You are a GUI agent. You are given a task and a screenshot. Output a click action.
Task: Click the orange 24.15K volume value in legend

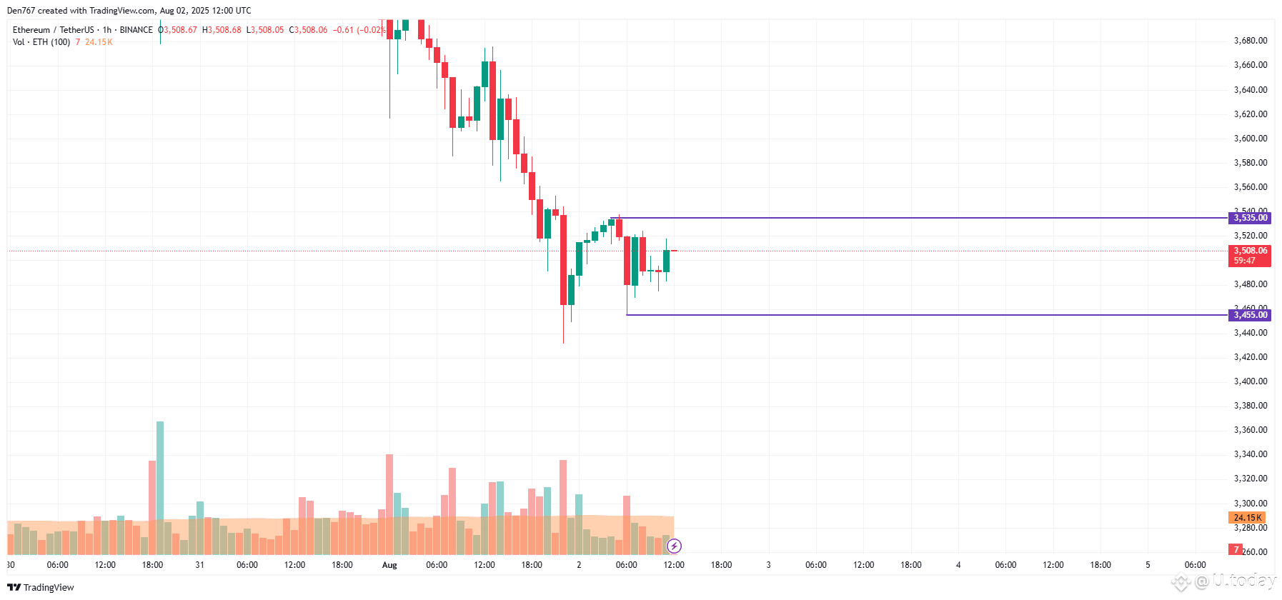99,42
